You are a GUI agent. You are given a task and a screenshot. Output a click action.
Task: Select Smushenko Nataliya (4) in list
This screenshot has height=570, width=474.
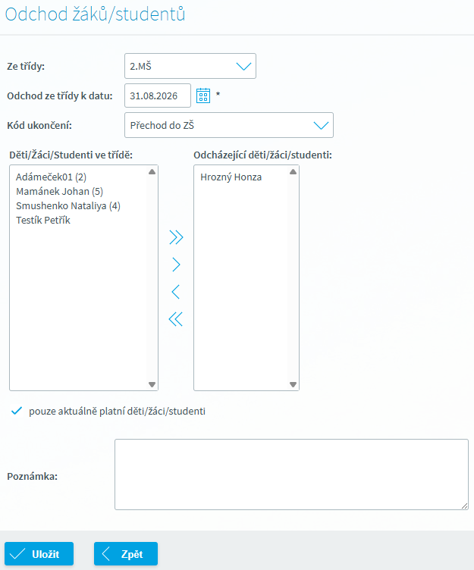[68, 205]
